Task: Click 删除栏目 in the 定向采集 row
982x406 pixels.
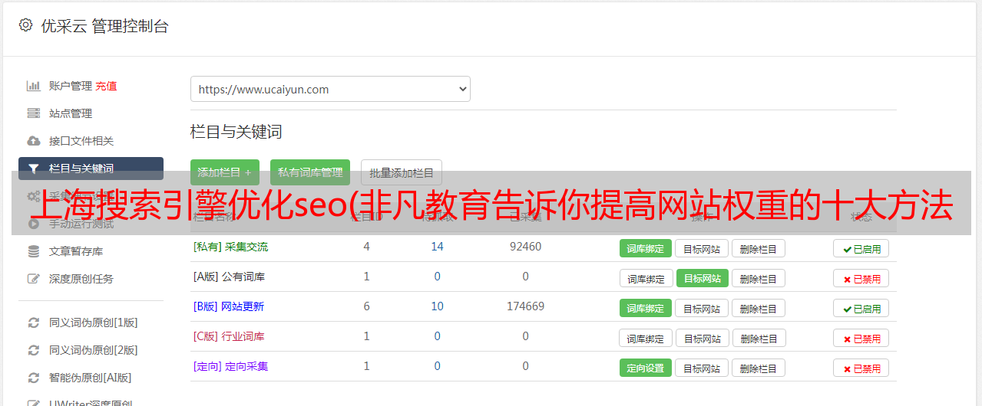Action: coord(758,368)
